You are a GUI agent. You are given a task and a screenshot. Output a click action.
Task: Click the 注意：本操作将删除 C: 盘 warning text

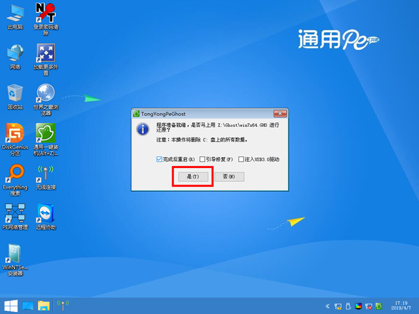pos(202,140)
